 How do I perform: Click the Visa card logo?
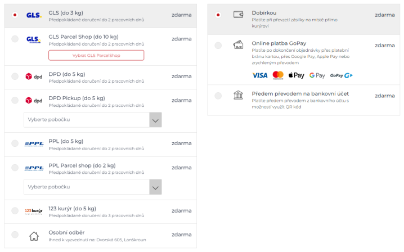260,75
